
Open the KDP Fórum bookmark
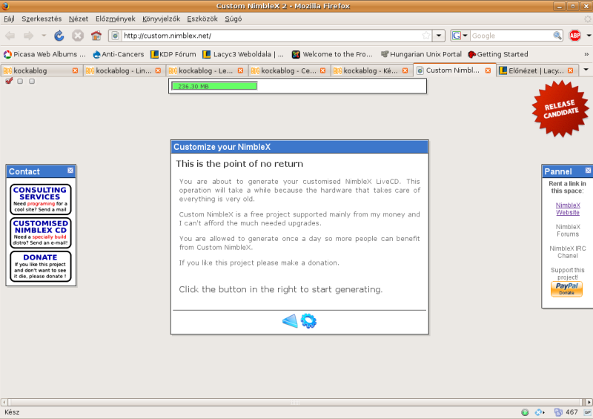point(173,54)
